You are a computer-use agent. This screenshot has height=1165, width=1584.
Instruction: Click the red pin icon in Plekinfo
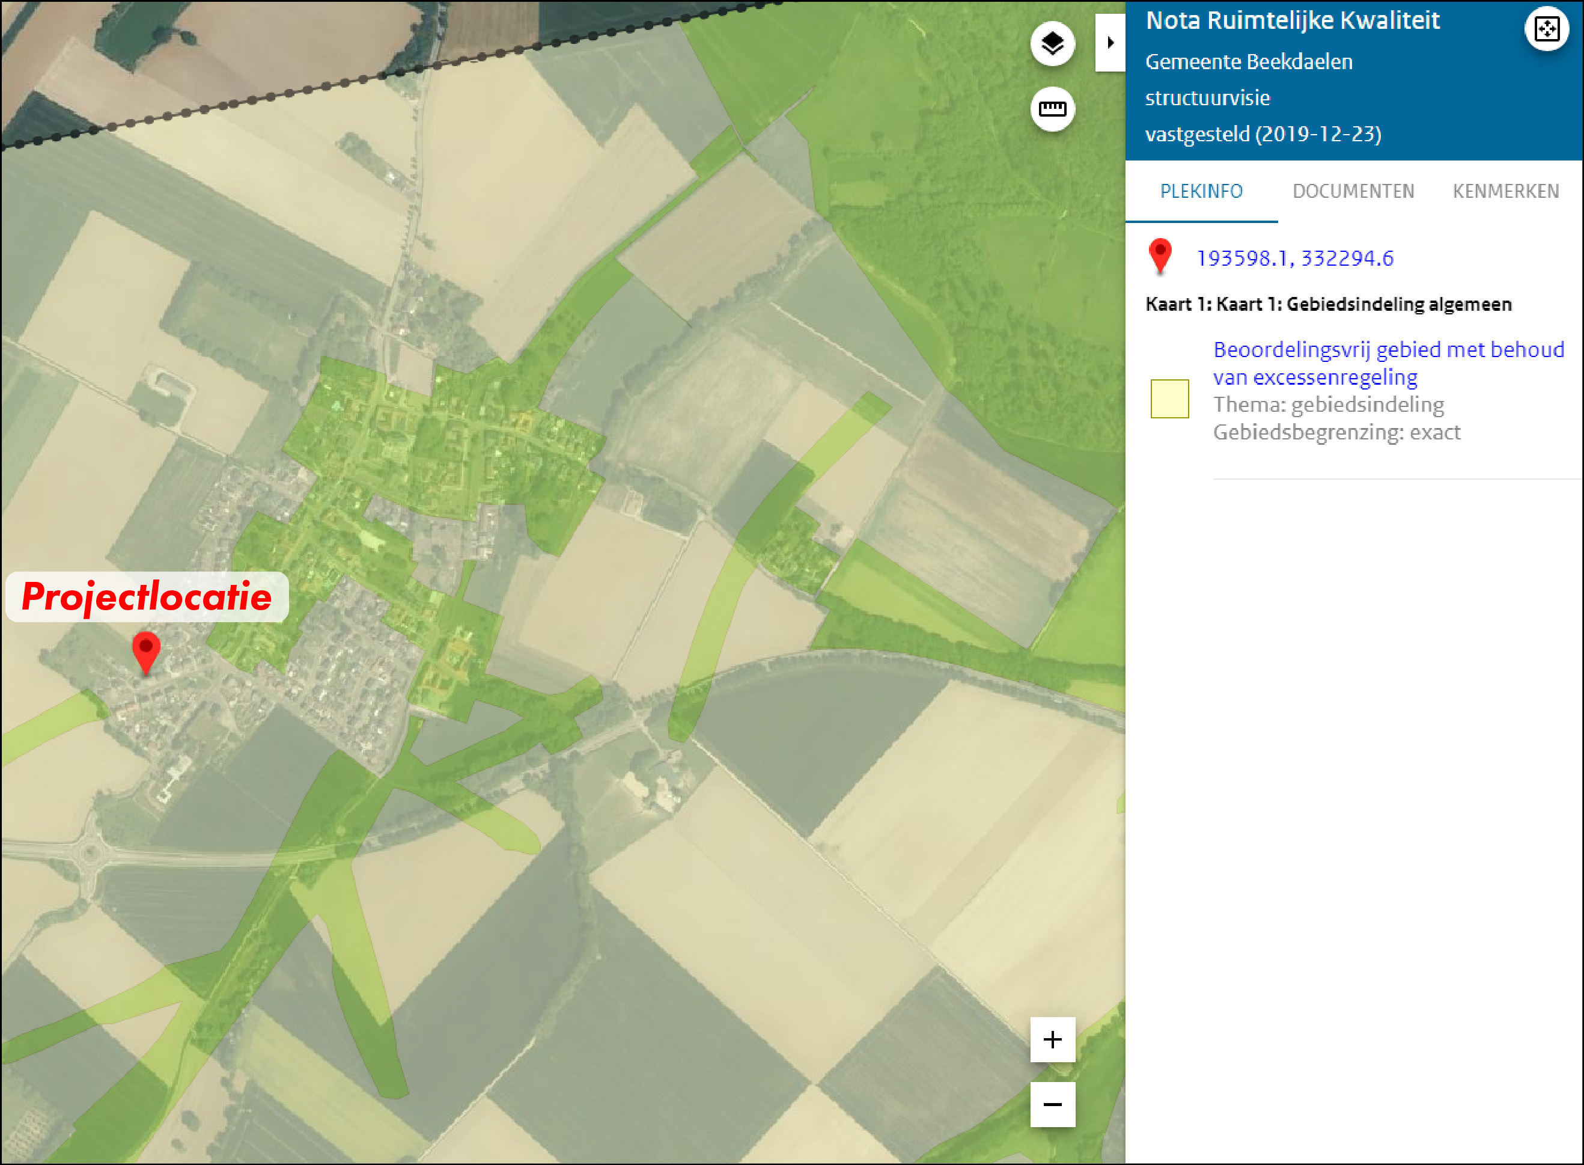1160,254
